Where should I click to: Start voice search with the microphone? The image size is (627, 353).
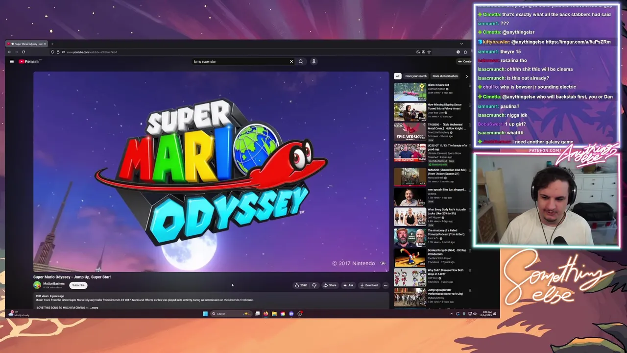click(x=313, y=61)
